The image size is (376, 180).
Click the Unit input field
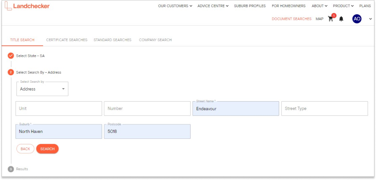point(59,109)
